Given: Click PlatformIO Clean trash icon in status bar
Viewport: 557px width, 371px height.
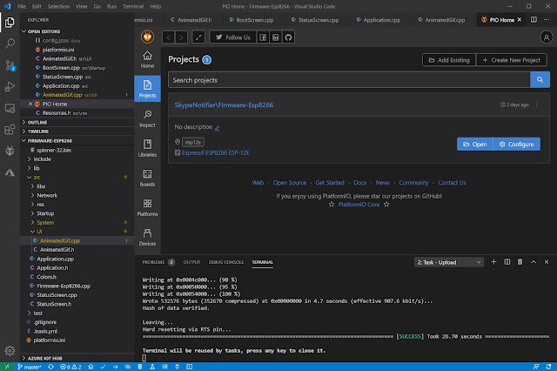Looking at the screenshot, I should 140,367.
